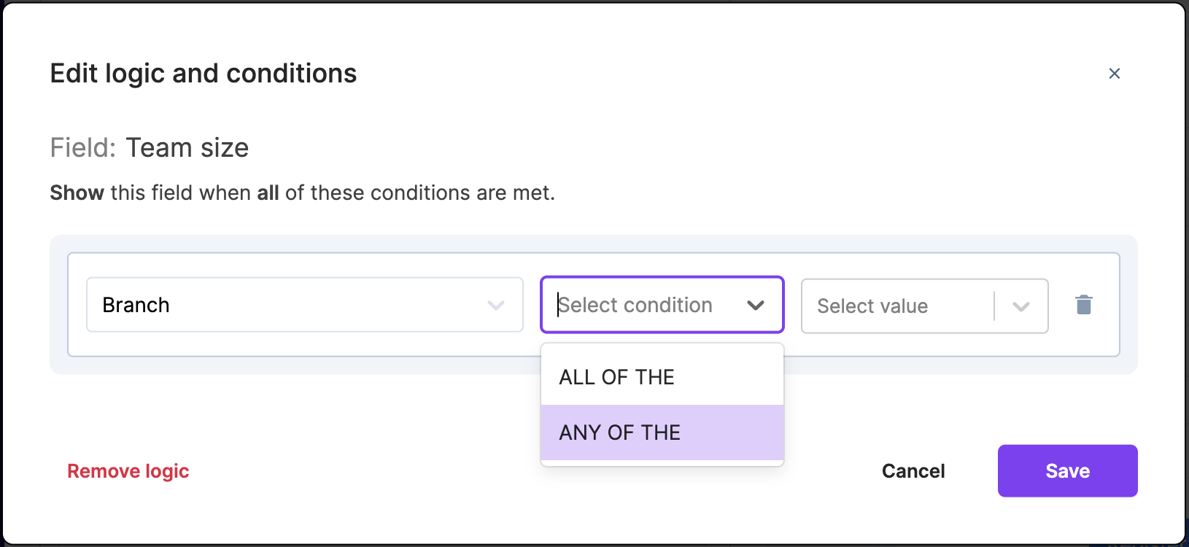Click the chevron icon on Select value
The image size is (1189, 547).
tap(1020, 306)
